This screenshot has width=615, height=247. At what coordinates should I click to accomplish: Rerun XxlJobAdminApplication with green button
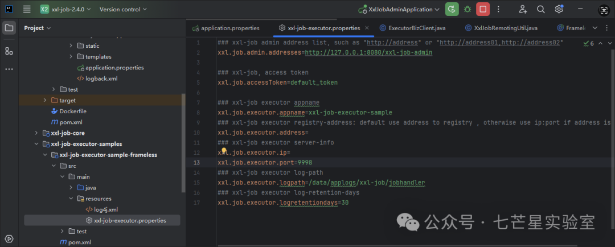452,9
